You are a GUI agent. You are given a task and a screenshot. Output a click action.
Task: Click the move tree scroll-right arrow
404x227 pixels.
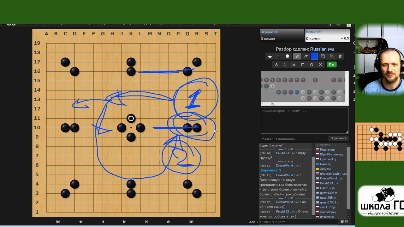(x=343, y=104)
